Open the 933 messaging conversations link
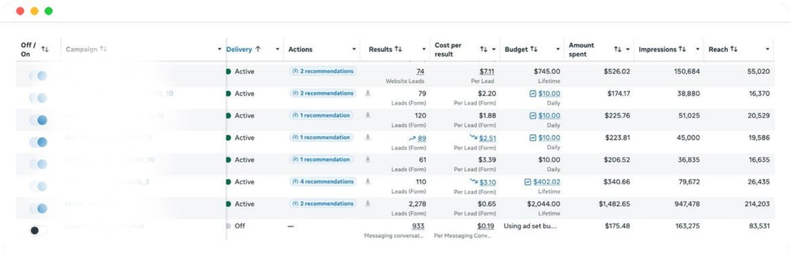 click(x=418, y=226)
